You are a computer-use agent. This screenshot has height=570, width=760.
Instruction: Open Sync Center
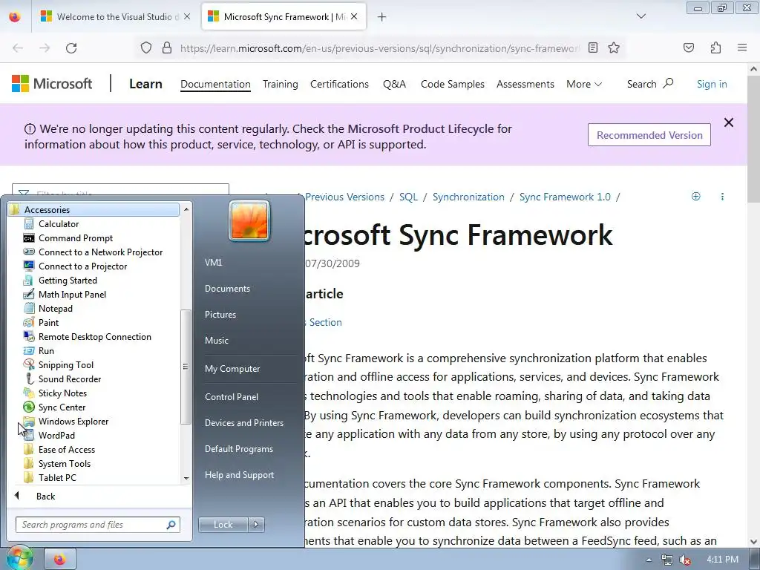coord(62,407)
